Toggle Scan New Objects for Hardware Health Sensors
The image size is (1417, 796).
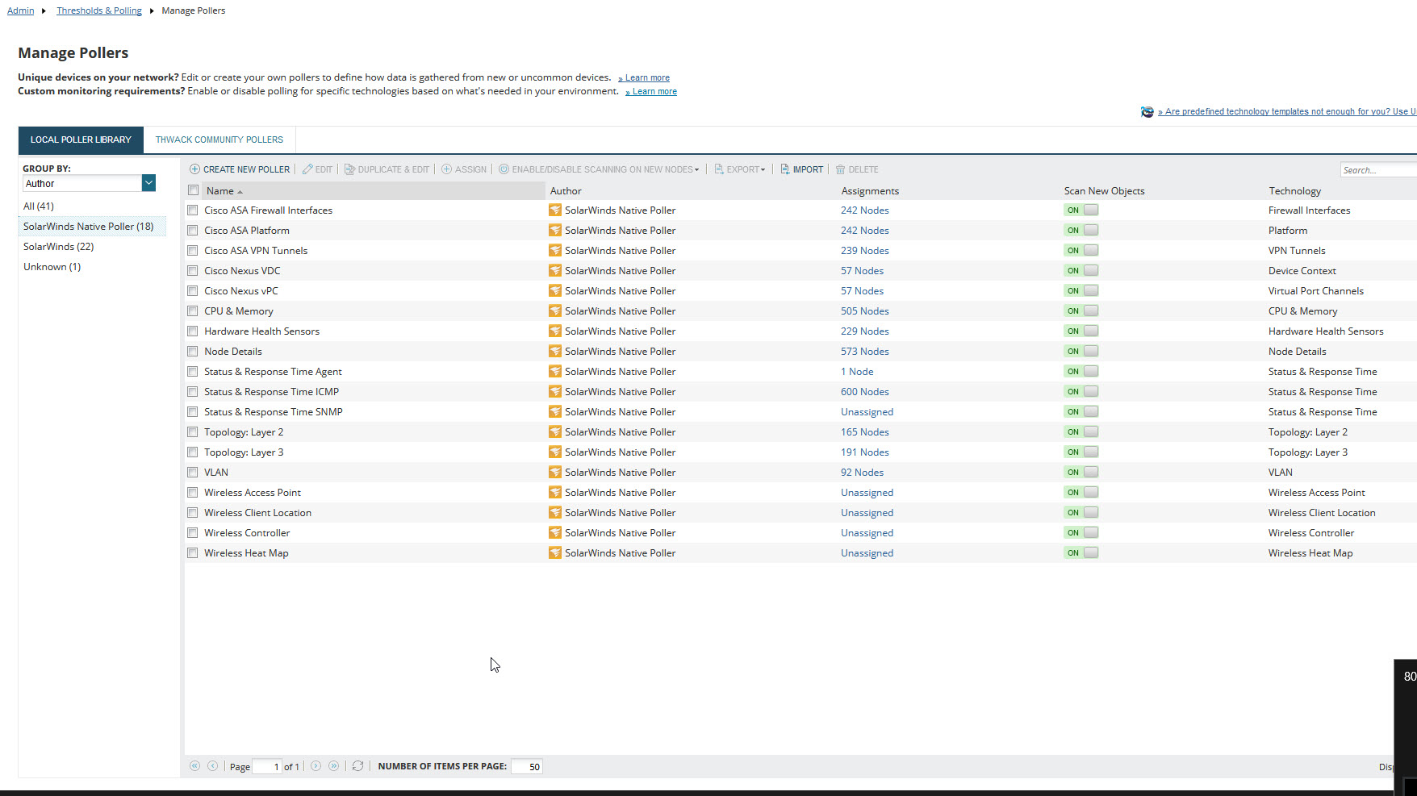click(x=1081, y=331)
